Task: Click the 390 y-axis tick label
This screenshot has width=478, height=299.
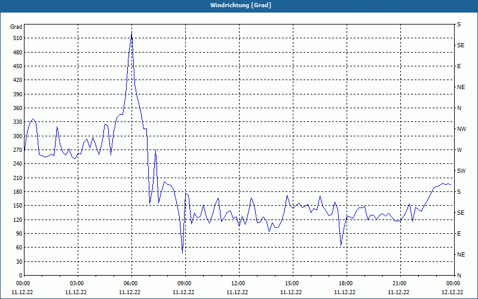Action: pos(18,94)
